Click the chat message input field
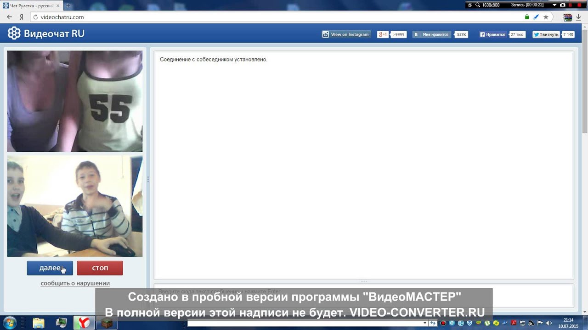 (363, 296)
